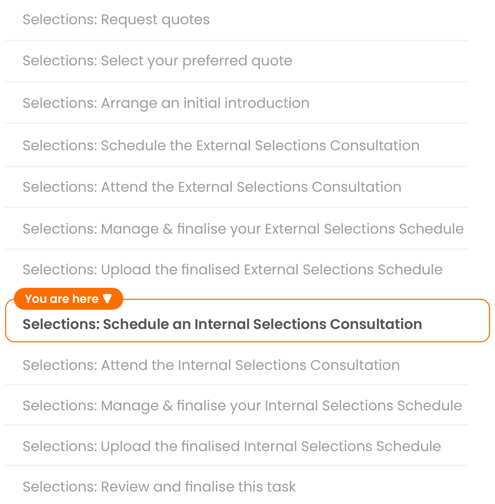Click the current step 'Schedule an Internal Selections Consultation'
The image size is (495, 504).
coord(222,324)
